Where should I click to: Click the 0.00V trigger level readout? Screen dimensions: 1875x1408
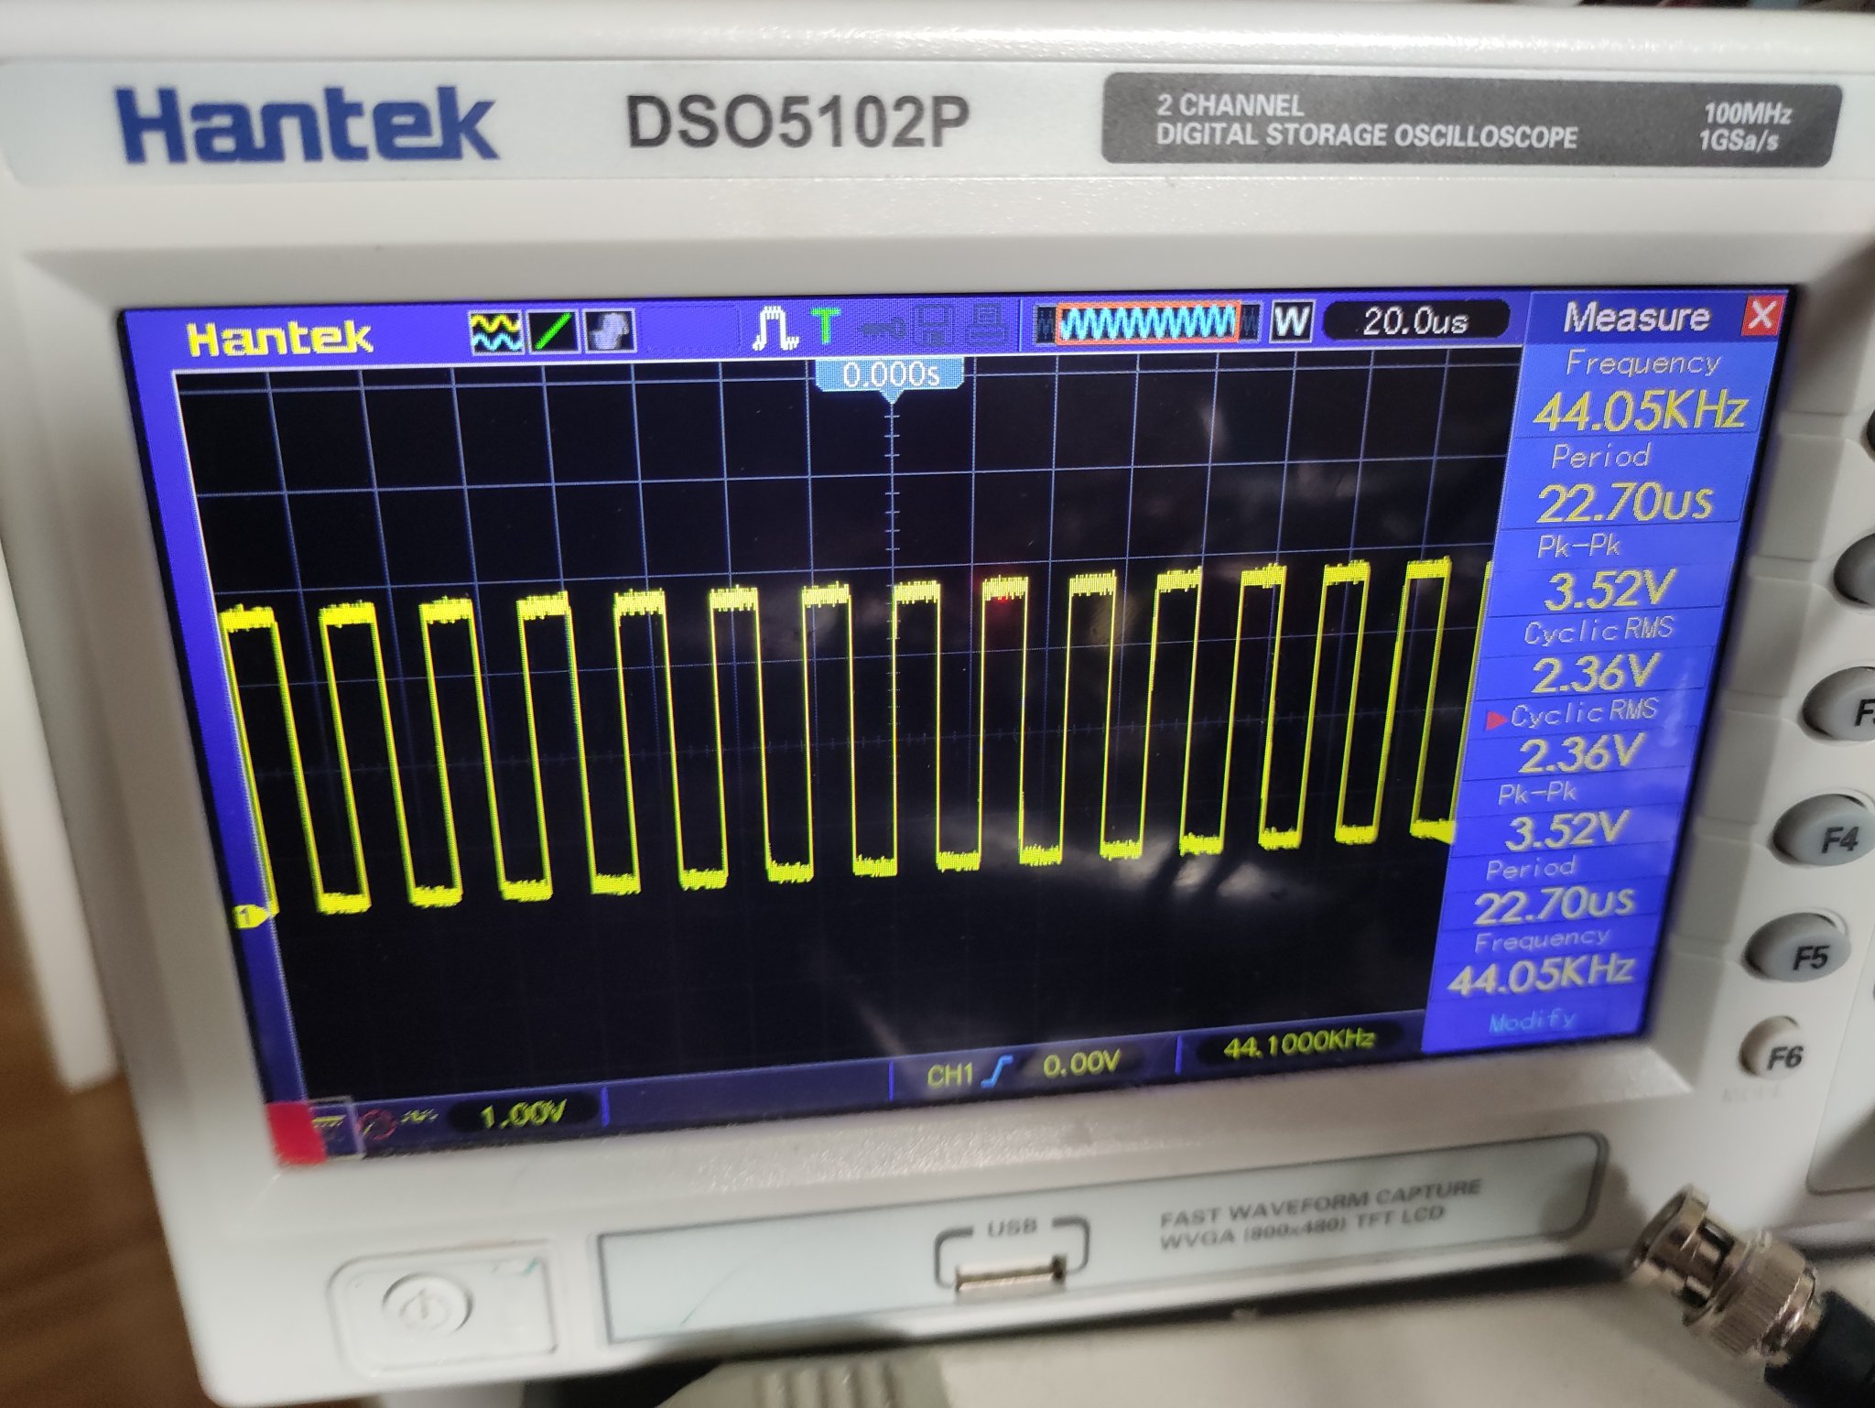point(1080,1063)
